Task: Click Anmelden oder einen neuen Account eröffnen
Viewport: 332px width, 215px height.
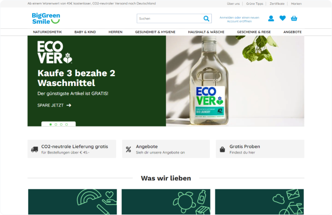Action: (239, 19)
